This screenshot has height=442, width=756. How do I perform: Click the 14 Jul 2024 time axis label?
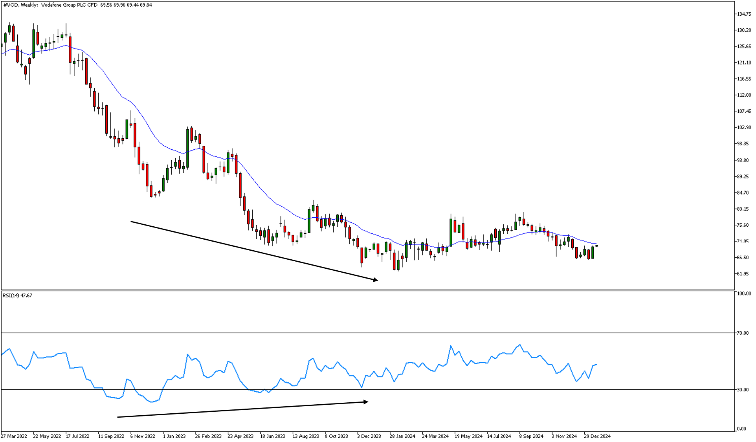click(499, 436)
